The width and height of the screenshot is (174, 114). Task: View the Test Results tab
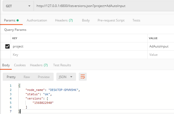tap(62, 65)
